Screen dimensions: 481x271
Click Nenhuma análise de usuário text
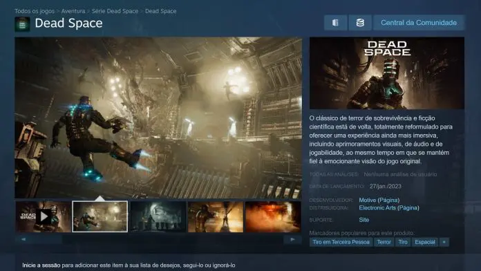(x=400, y=174)
